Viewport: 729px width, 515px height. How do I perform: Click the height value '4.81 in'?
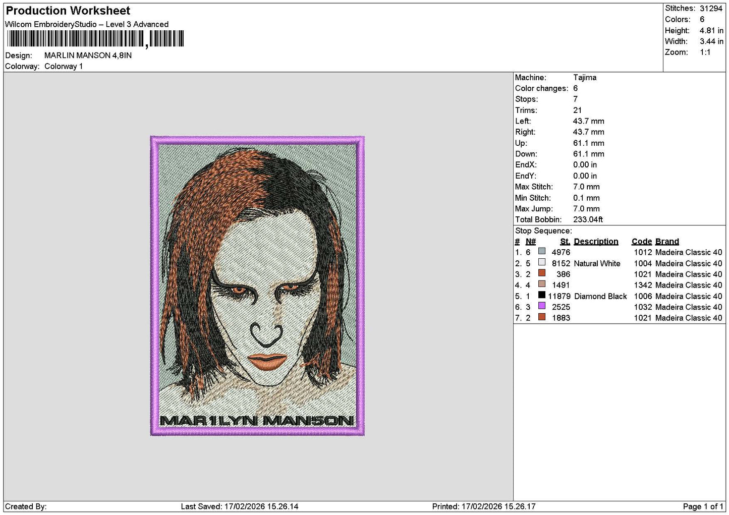[x=711, y=31]
